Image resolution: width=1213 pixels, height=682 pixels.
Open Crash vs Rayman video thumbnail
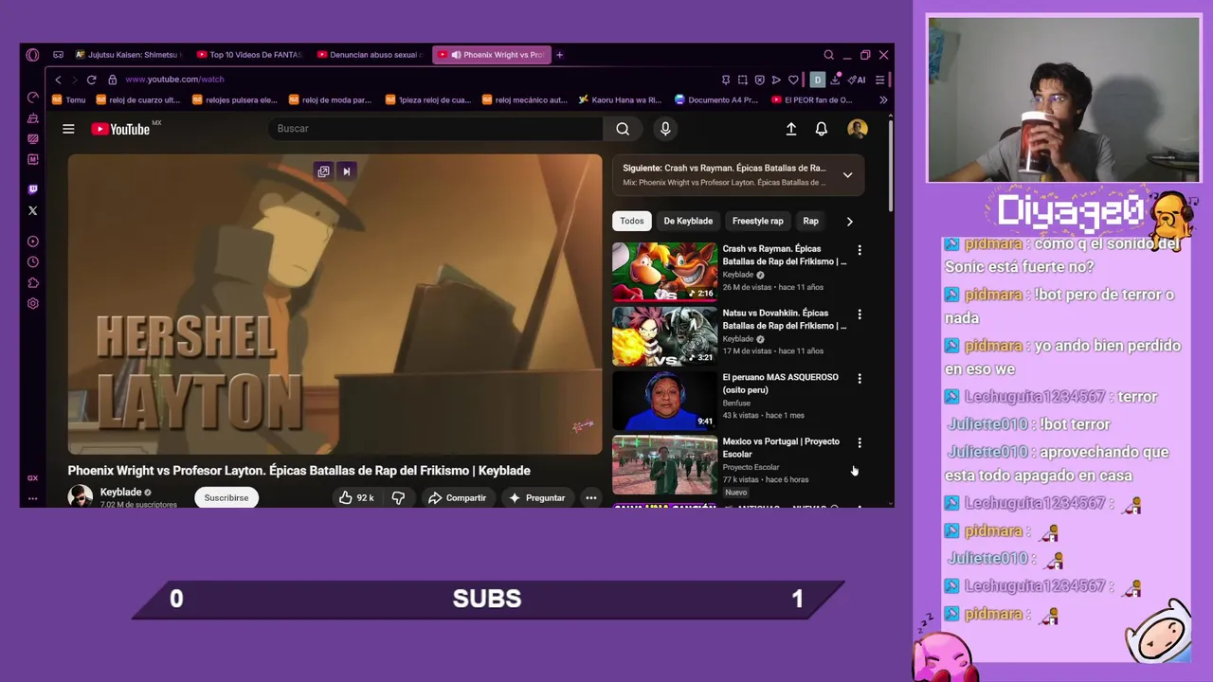[x=664, y=272]
